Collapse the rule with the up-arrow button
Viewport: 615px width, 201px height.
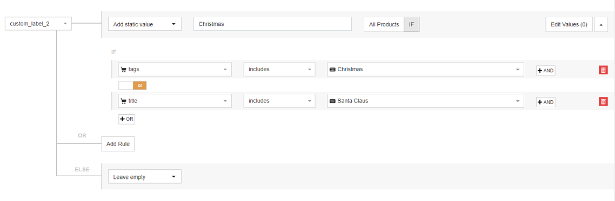(x=601, y=24)
